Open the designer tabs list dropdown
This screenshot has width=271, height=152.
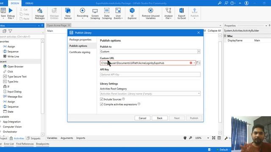[220, 25]
